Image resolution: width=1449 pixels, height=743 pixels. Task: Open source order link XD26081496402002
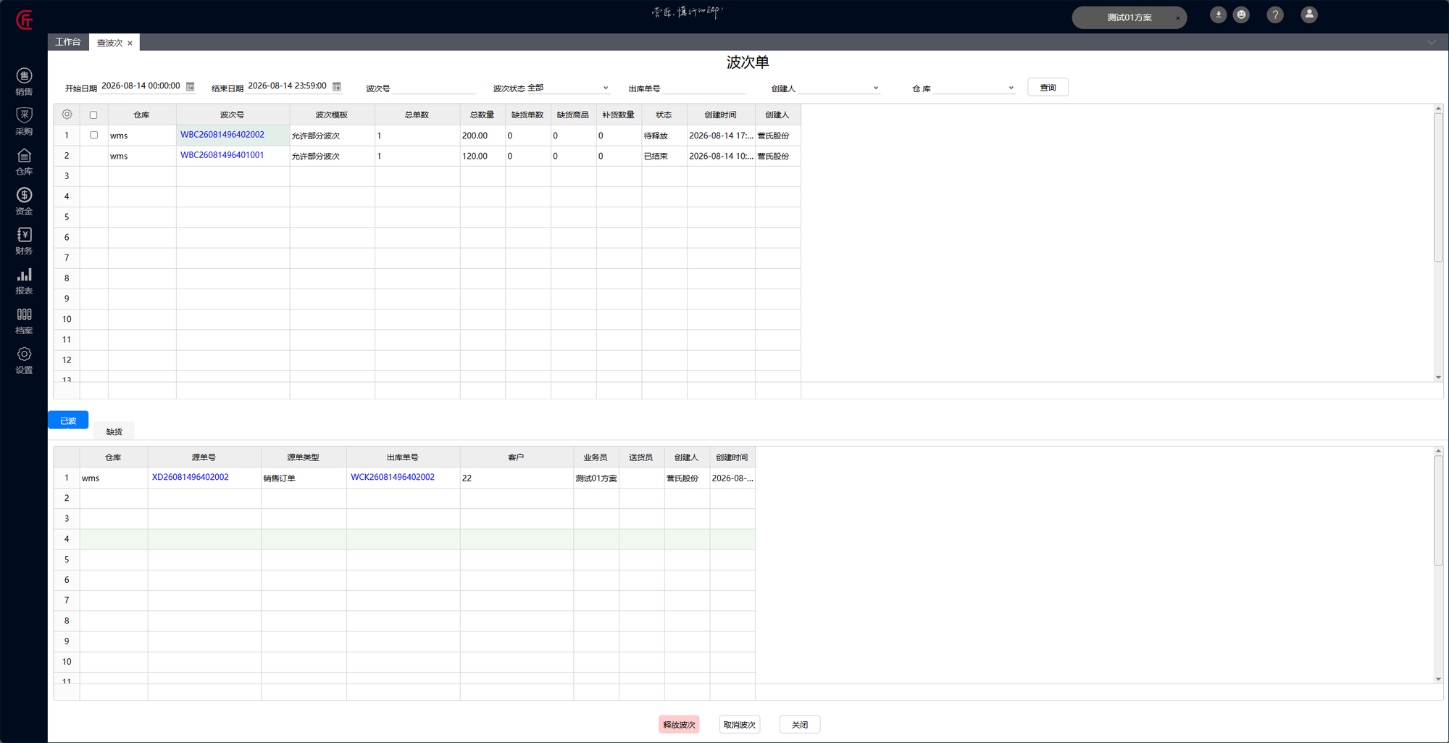tap(191, 477)
